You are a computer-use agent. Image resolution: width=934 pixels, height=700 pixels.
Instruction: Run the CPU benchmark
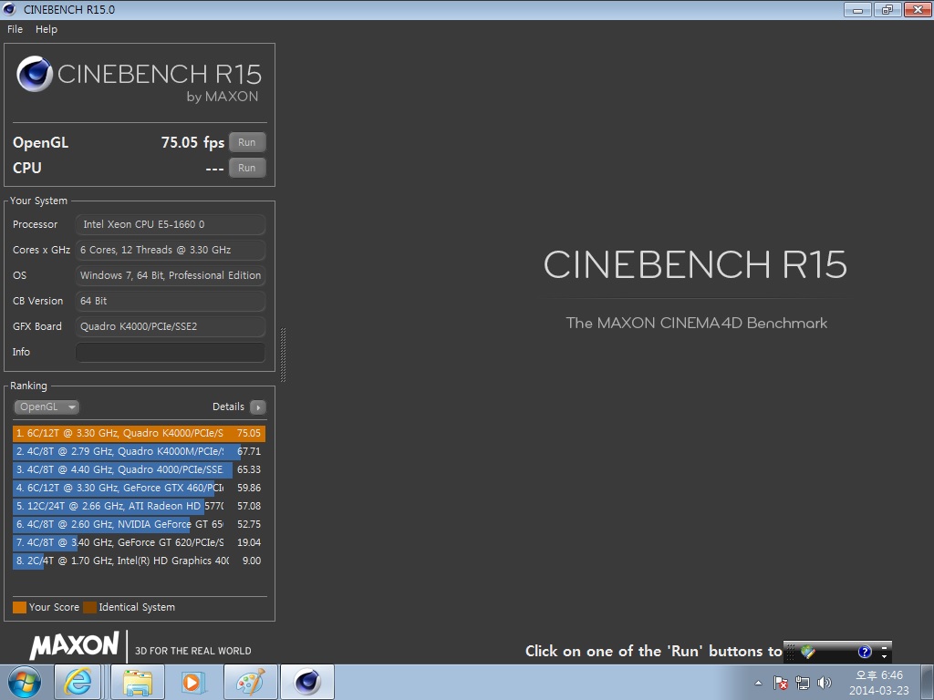pos(246,168)
